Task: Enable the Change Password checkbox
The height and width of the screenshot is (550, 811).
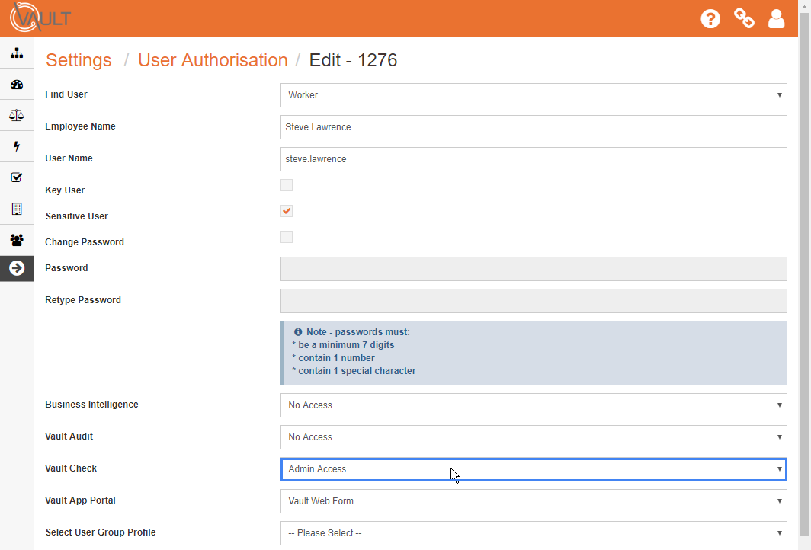Action: pyautogui.click(x=286, y=237)
